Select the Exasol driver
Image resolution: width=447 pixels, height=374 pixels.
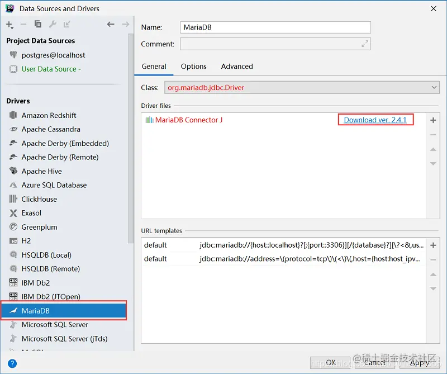(31, 213)
